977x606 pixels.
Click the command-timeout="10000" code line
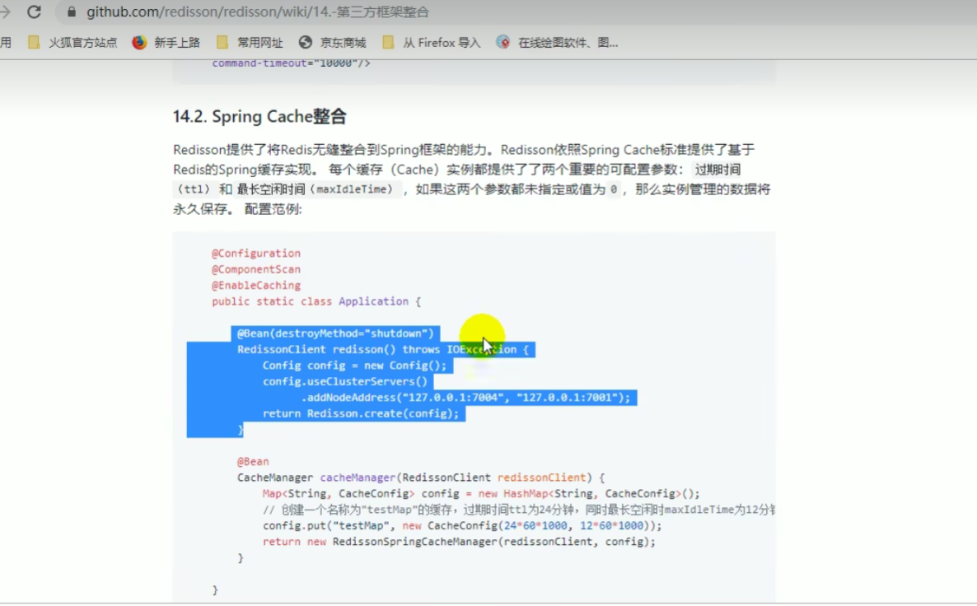pyautogui.click(x=291, y=63)
